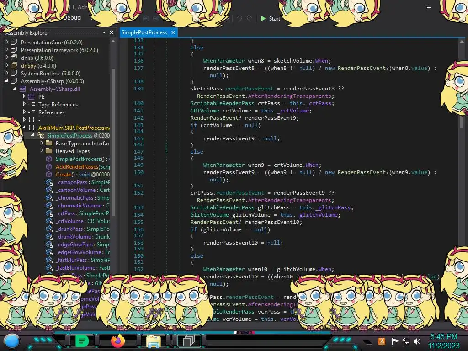Viewport: 468px width, 351px height.
Task: Select the _chromaticVolume field row
Action: [x=83, y=205]
